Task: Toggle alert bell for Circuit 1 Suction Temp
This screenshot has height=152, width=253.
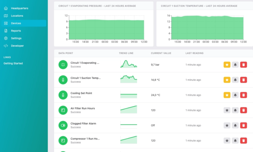Action: tap(235, 80)
